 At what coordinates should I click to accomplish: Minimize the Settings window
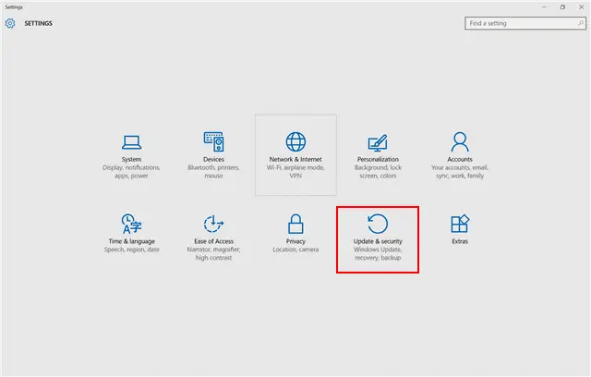pyautogui.click(x=544, y=6)
